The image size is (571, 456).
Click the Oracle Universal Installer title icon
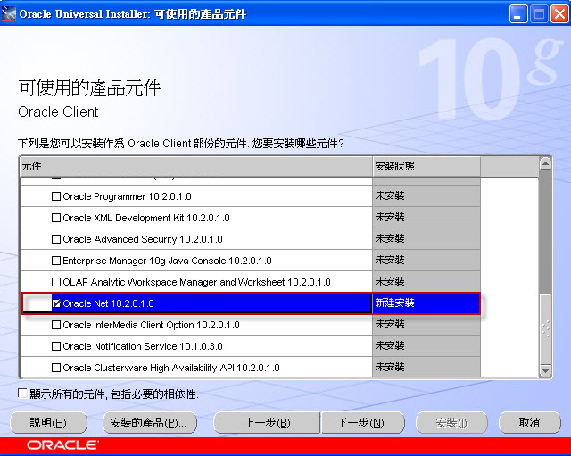coord(9,14)
